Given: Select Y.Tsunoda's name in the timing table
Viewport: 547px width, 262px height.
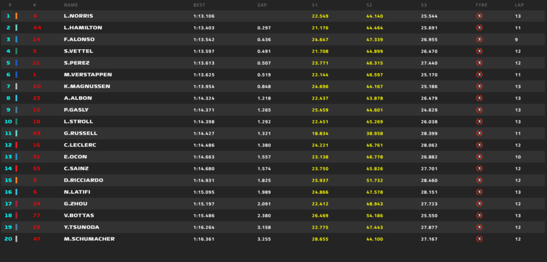Looking at the screenshot, I should [x=81, y=227].
